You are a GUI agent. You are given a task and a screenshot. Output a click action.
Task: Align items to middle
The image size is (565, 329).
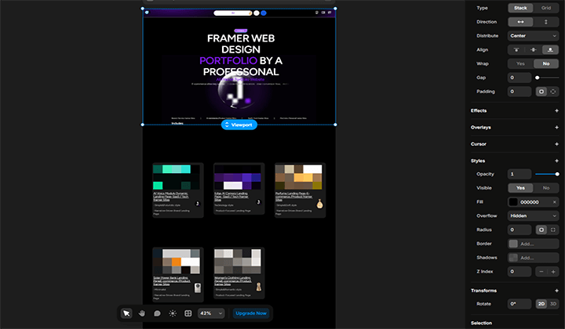coord(534,49)
